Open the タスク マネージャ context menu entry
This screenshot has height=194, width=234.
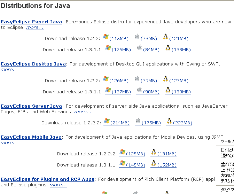click(x=227, y=190)
